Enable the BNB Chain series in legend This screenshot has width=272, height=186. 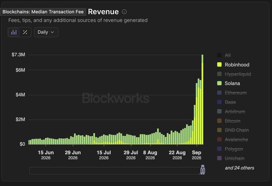point(233,130)
